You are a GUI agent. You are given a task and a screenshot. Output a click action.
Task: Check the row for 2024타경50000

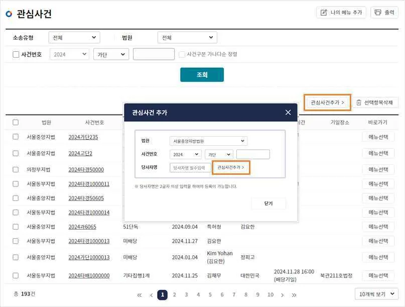[16, 169]
